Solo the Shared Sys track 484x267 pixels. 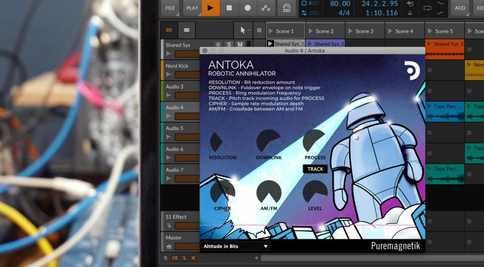pyautogui.click(x=229, y=45)
